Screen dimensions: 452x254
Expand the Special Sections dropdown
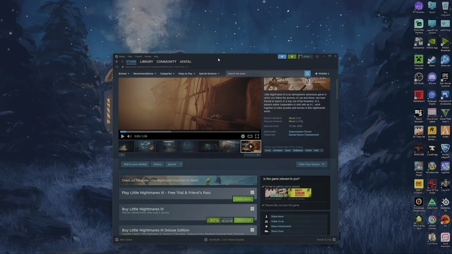[x=209, y=73]
